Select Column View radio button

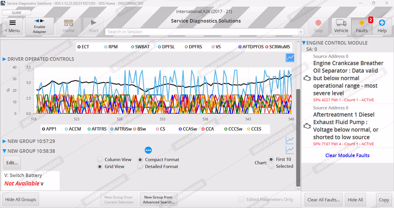coord(100,160)
